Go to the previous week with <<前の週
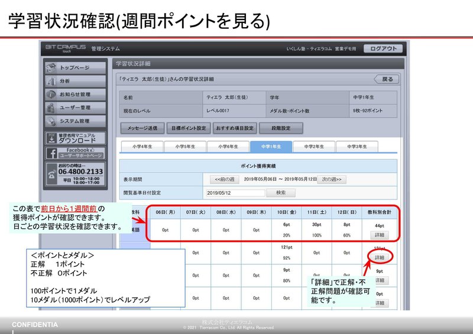Screen dimensions: 473x334 click(225, 179)
